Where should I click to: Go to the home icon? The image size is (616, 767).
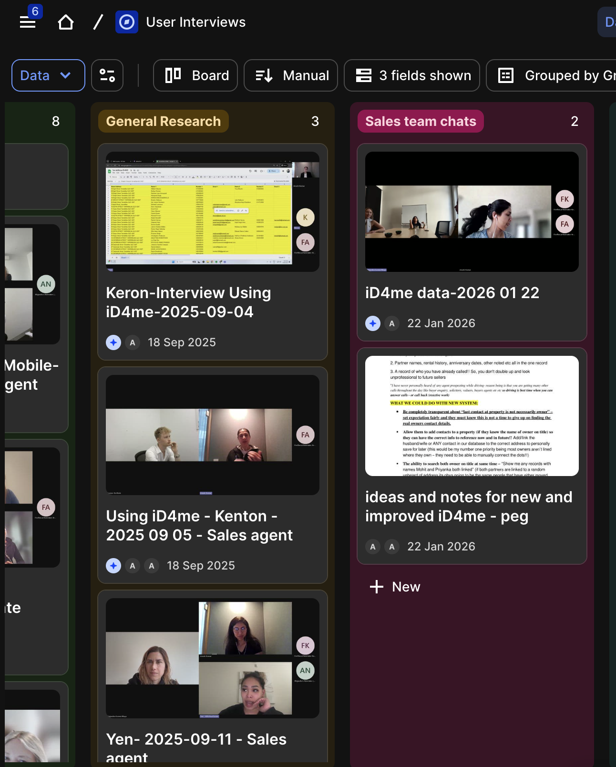(66, 22)
